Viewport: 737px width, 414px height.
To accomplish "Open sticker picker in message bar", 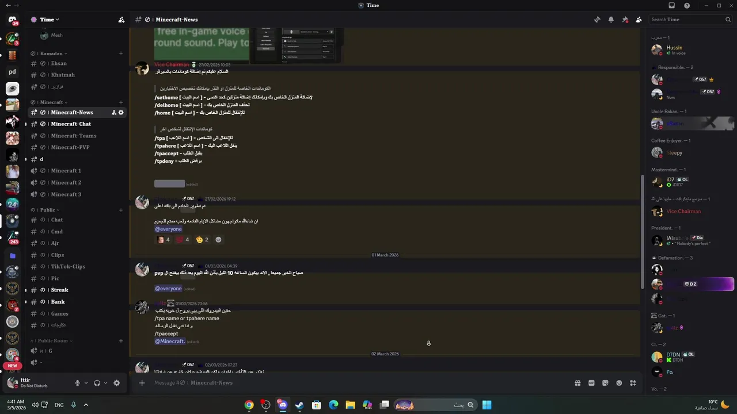I will point(605,383).
